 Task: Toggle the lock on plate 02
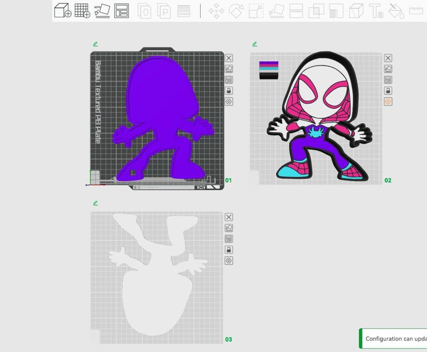click(x=388, y=91)
